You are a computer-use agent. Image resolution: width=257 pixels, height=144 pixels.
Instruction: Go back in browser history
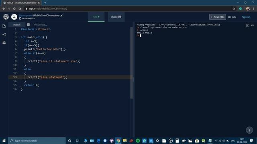pos(4,9)
